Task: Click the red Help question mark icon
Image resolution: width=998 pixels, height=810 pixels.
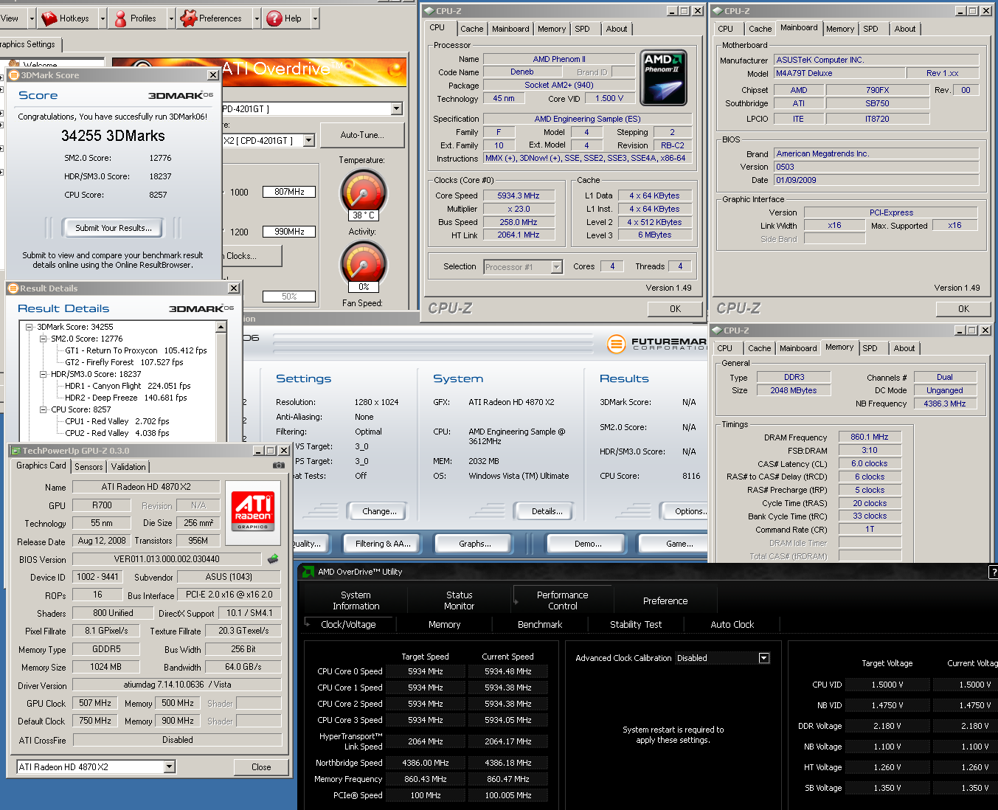Action: tap(274, 18)
